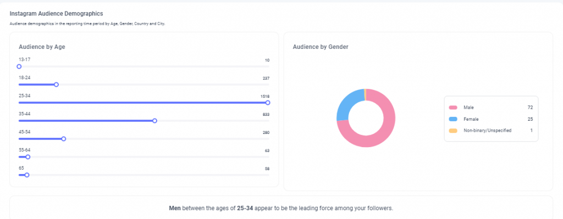
Task: Click the 13-17 age slider handle
Action: coord(19,66)
